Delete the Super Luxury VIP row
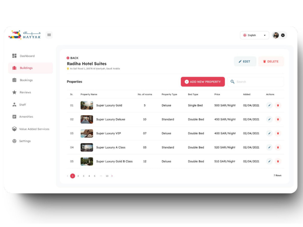Screen dimensions: 303x227 point(278,133)
